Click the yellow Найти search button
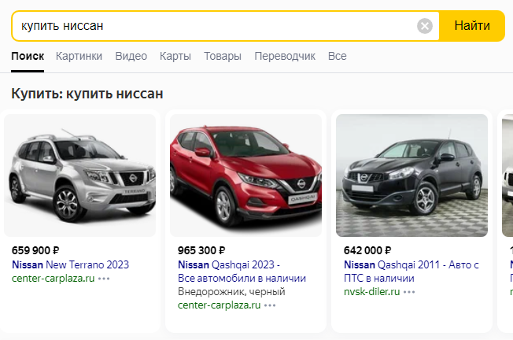This screenshot has height=340, width=513. pyautogui.click(x=472, y=26)
